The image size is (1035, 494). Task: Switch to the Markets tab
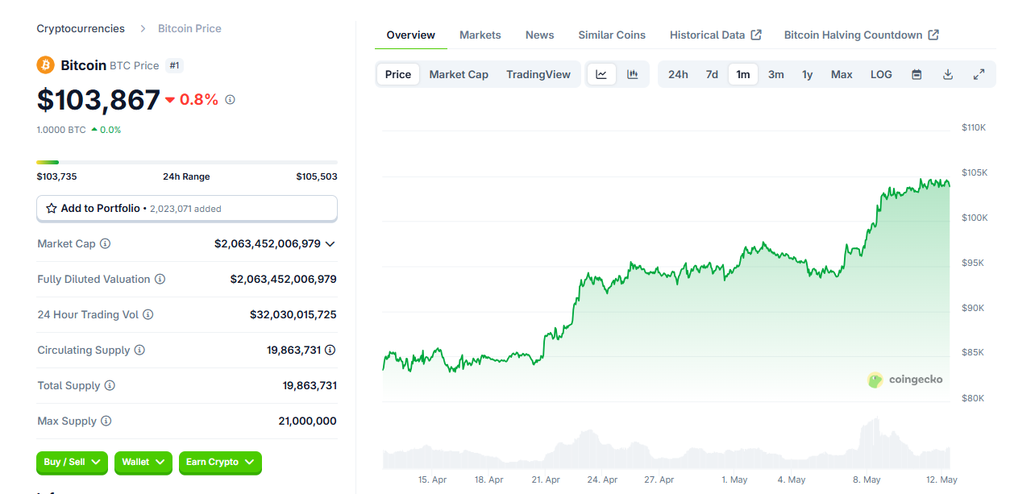point(480,35)
